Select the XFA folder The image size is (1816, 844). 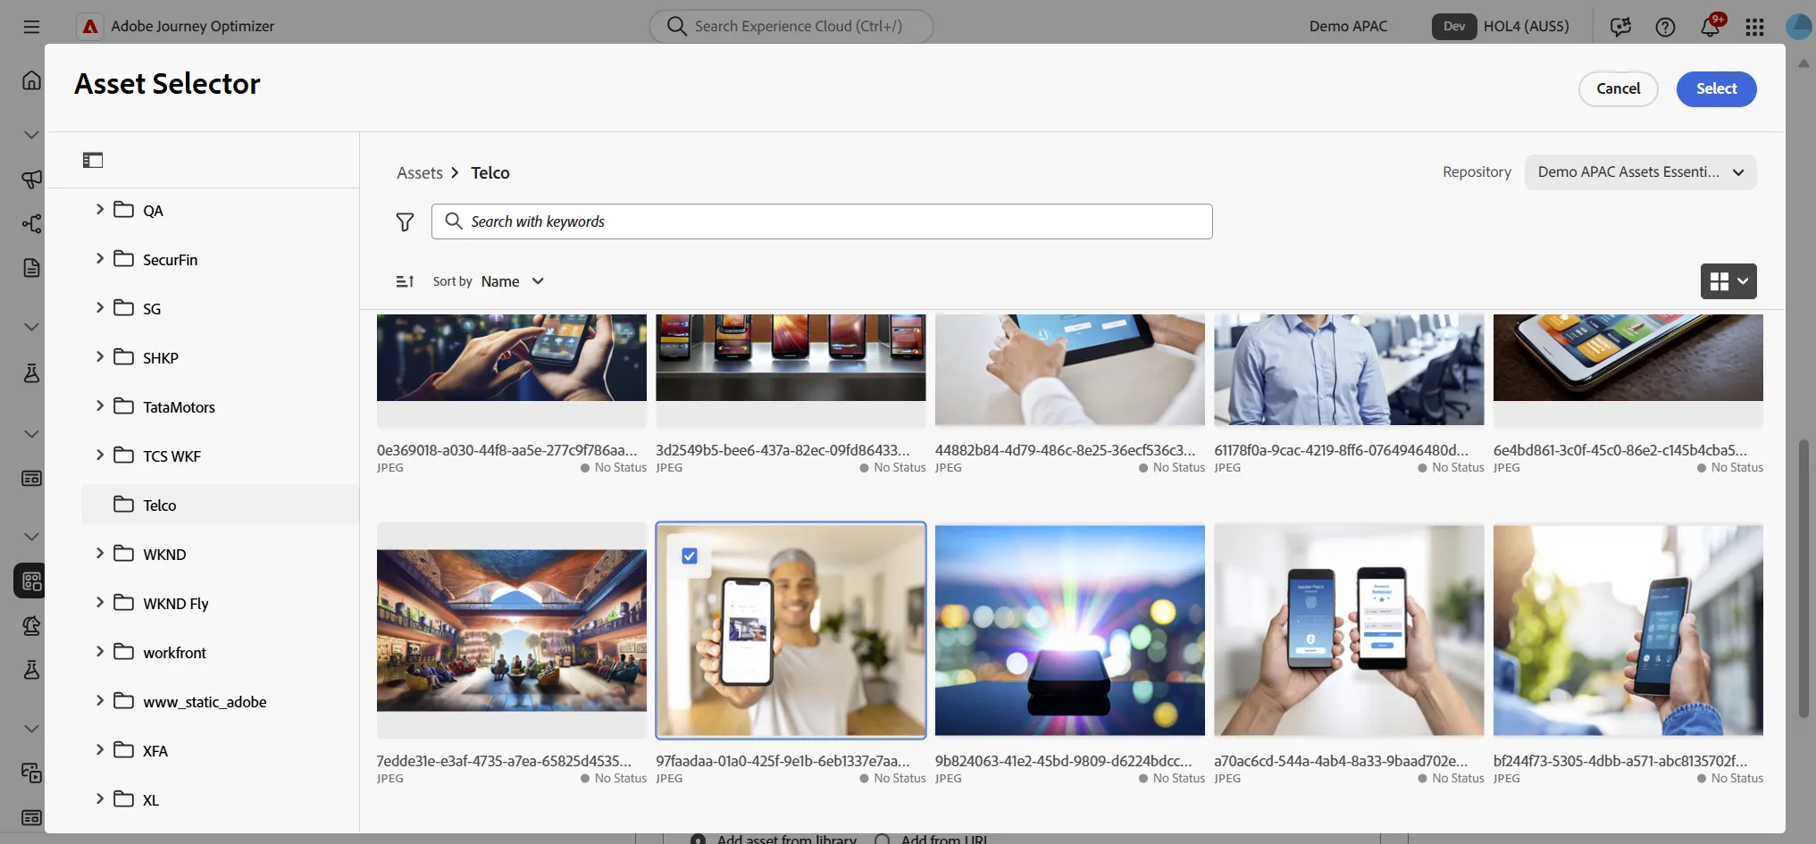point(155,751)
